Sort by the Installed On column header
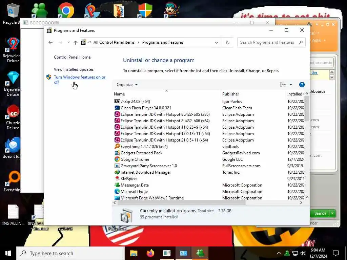 295,94
